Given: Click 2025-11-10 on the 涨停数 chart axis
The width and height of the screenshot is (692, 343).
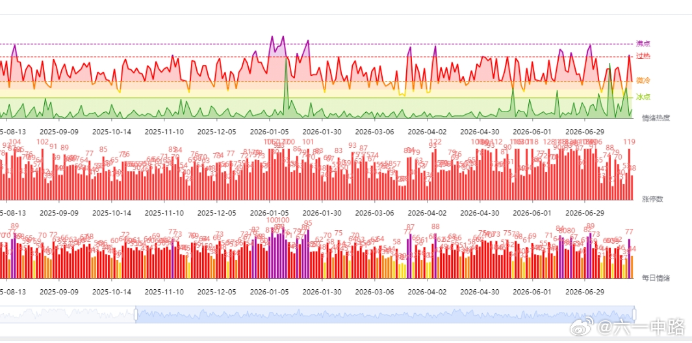Looking at the screenshot, I should pos(164,213).
